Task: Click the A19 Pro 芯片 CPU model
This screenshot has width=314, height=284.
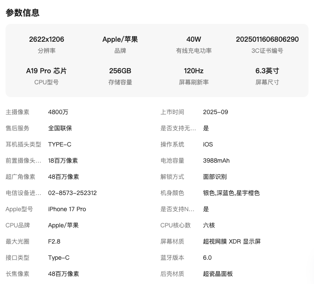Action: 46,71
